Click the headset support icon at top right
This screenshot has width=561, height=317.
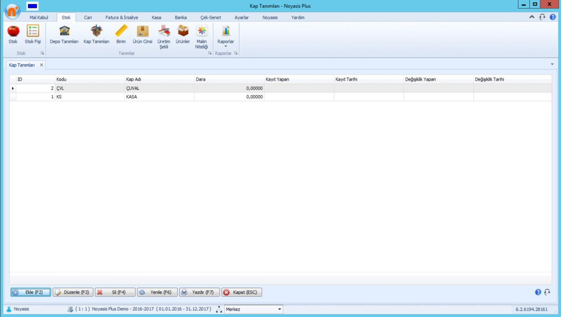click(542, 17)
